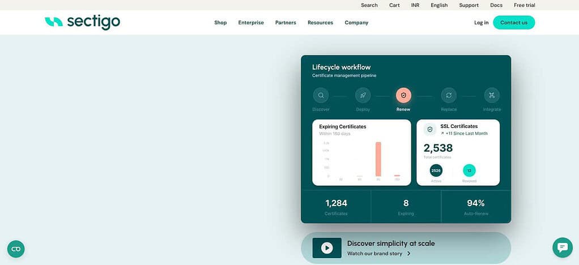
Task: Click the Renew step label
Action: [x=403, y=109]
